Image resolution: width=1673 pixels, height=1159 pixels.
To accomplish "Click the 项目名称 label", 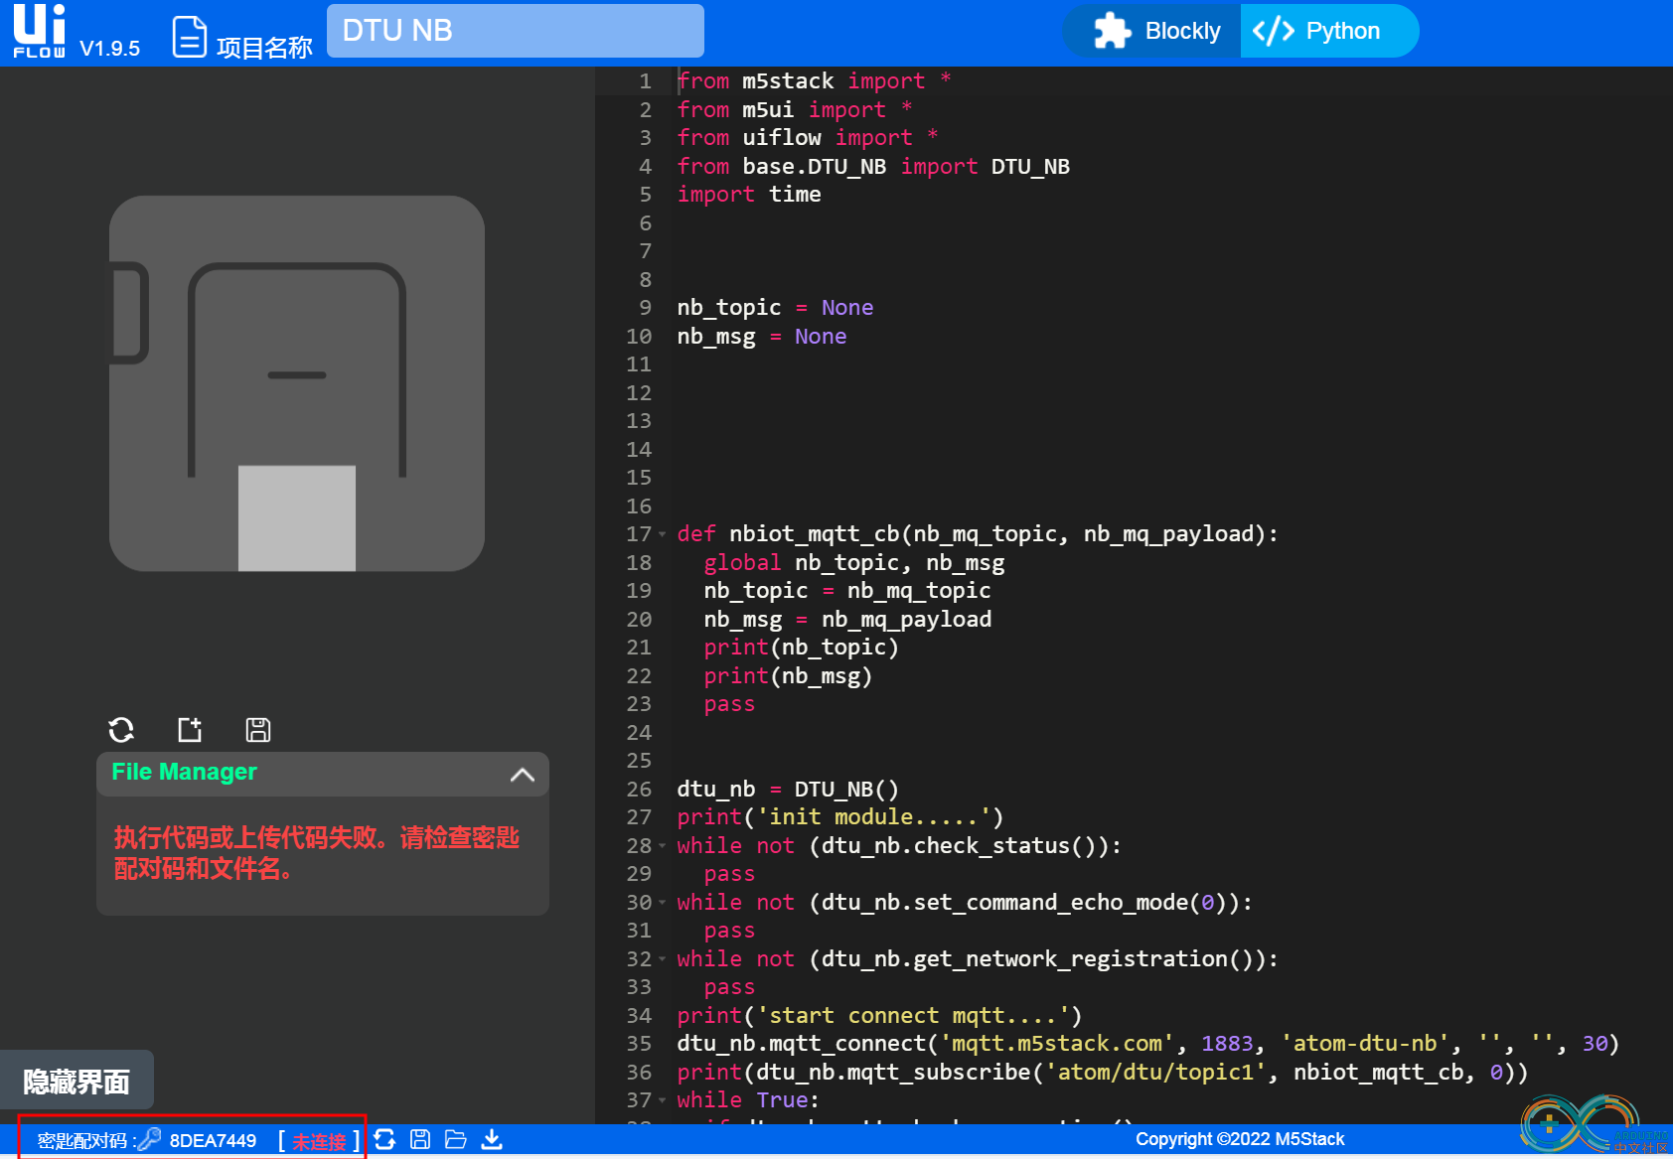I will pos(264,47).
